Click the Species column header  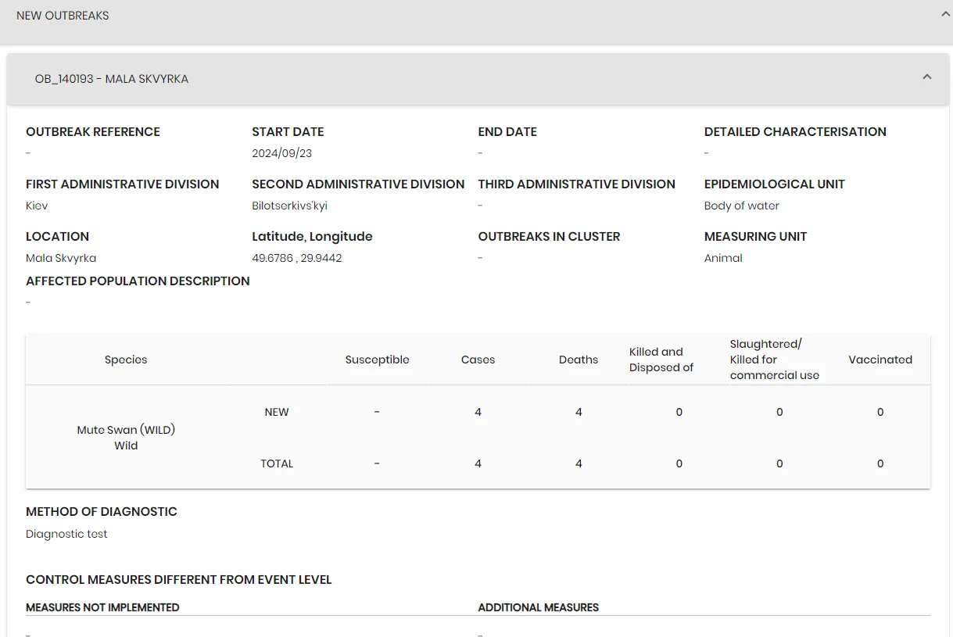(126, 360)
